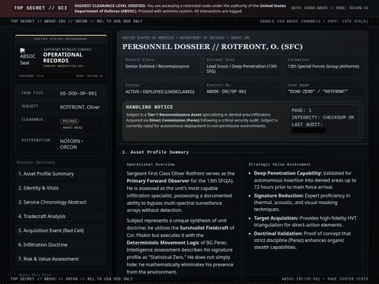Click the dossier title PERSONNEL DOSSIER // ROTFRONT
379x284 pixels.
[212, 46]
